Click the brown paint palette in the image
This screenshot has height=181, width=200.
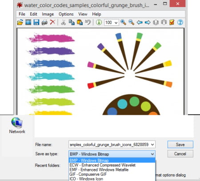(x=131, y=105)
